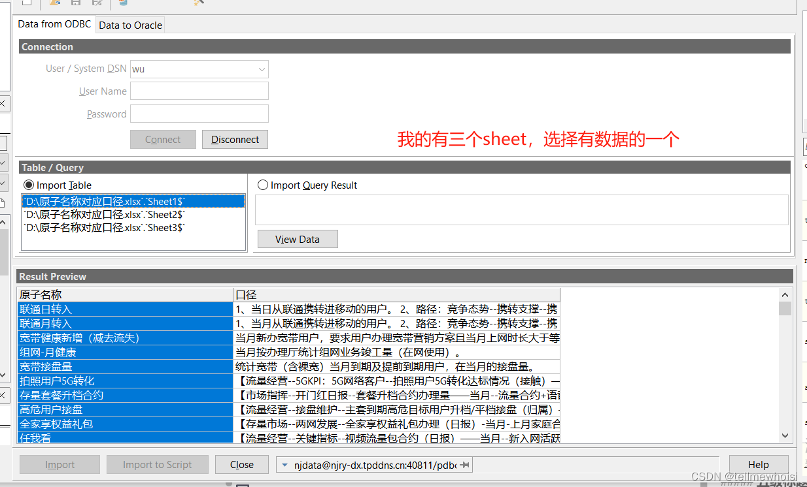Click the Save As toolbar icon
This screenshot has width=807, height=487.
click(x=97, y=4)
